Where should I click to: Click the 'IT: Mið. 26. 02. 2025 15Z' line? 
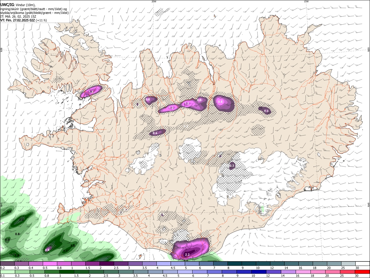point(18,17)
